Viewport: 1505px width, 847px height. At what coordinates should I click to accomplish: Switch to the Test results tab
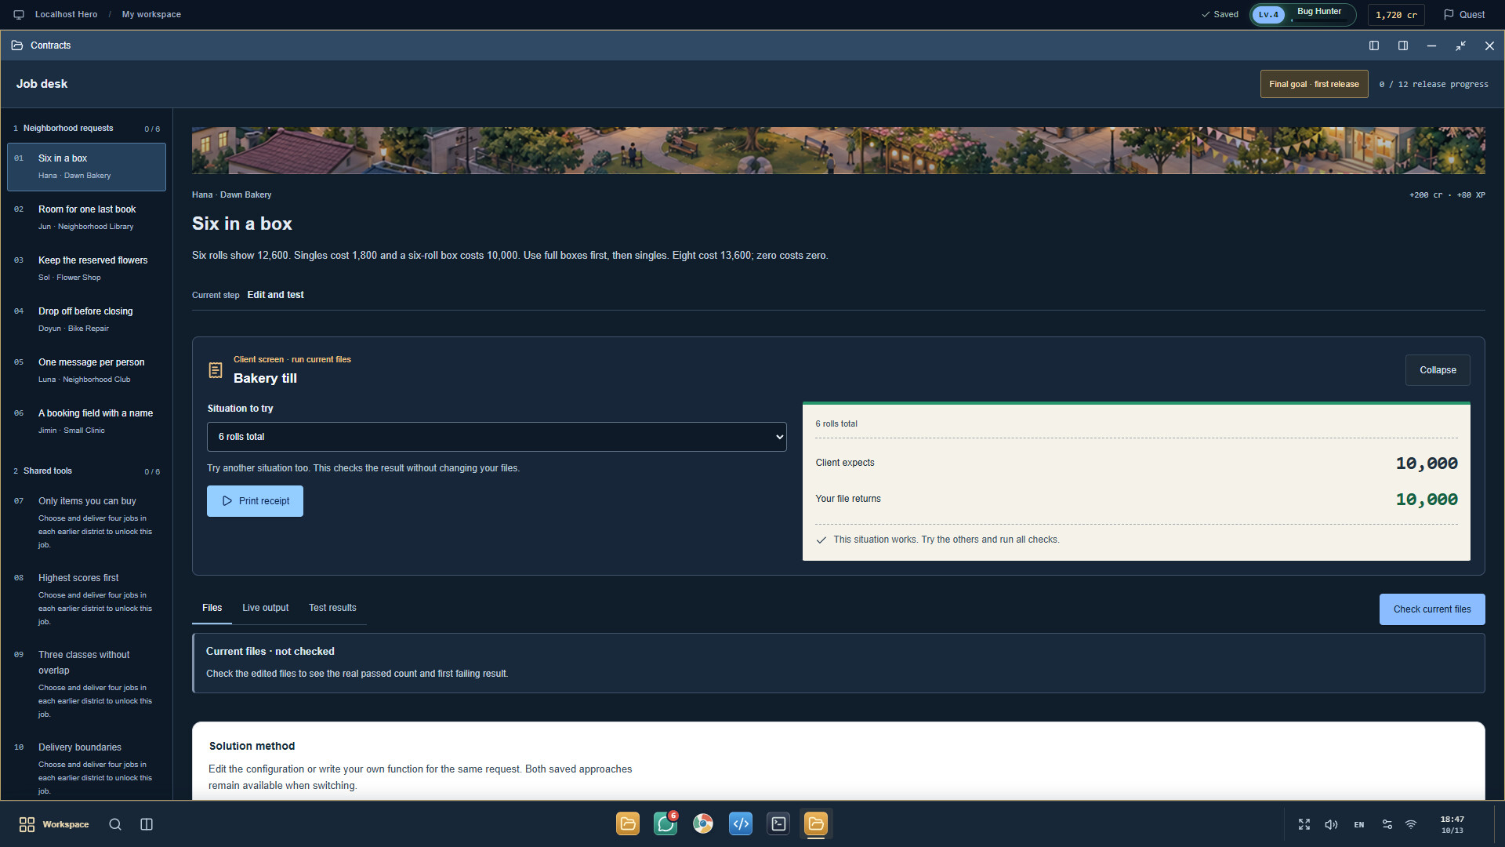[332, 608]
